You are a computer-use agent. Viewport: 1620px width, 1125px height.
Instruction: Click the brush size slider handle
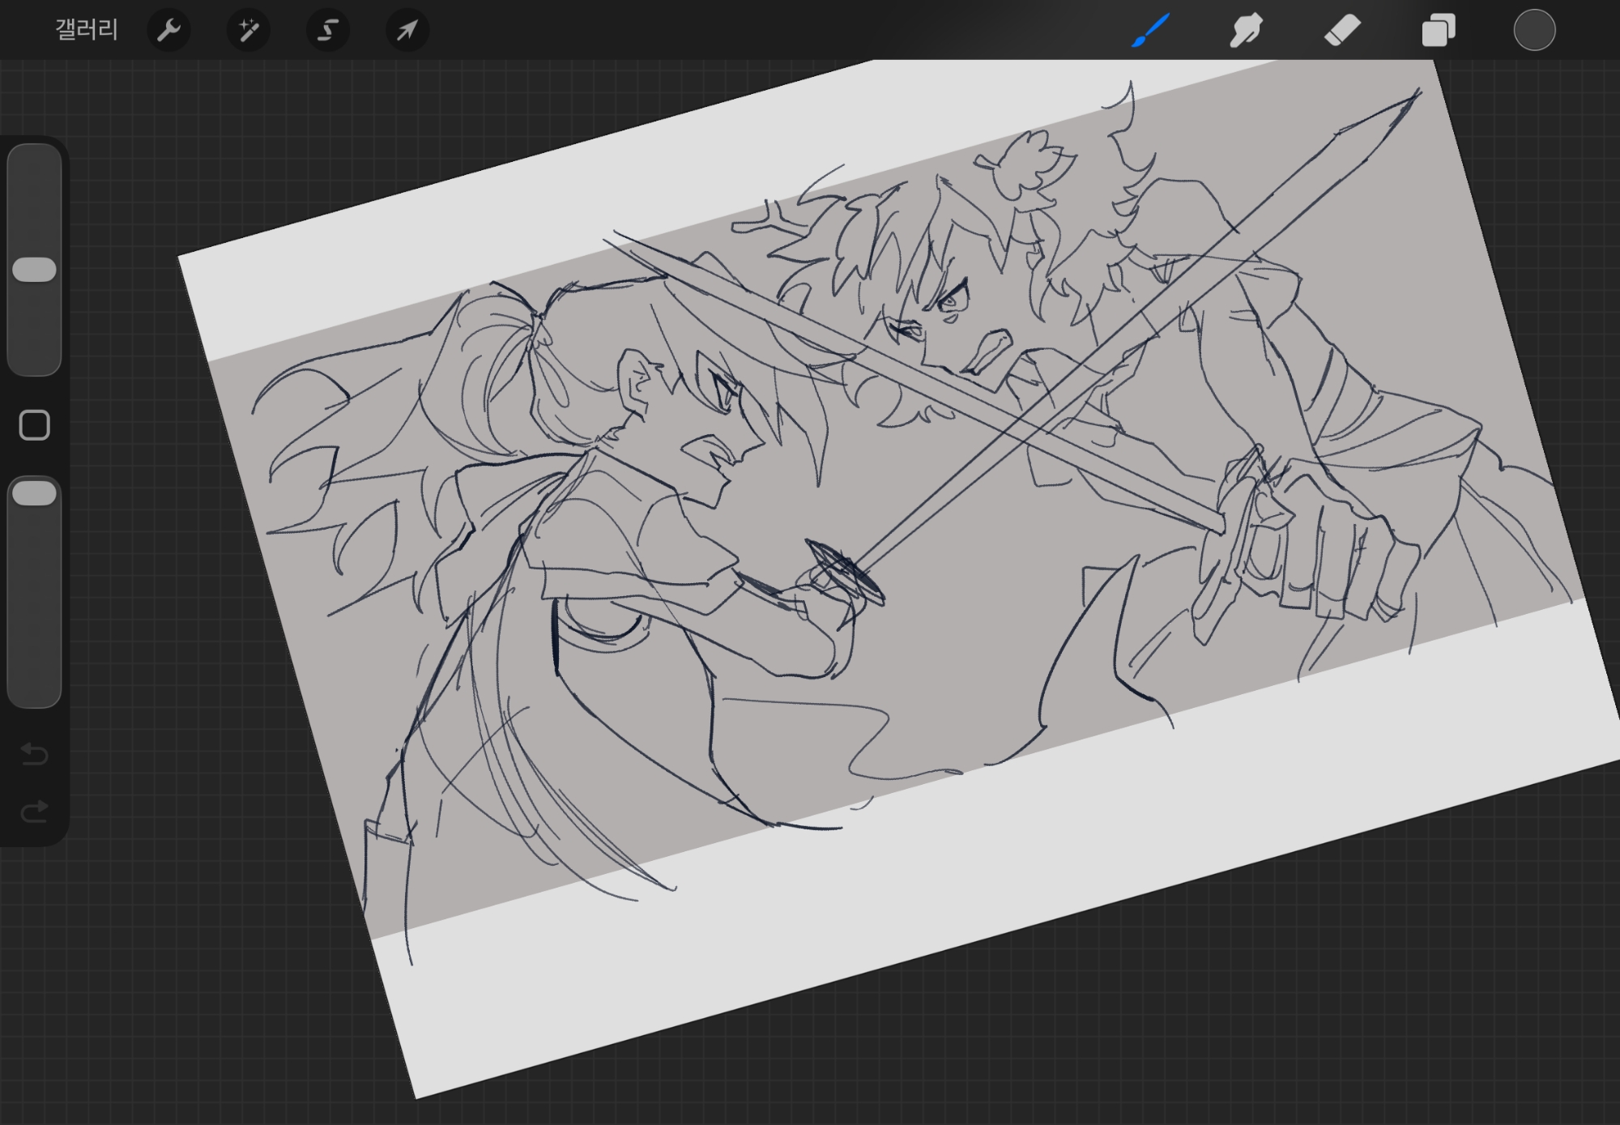[35, 270]
